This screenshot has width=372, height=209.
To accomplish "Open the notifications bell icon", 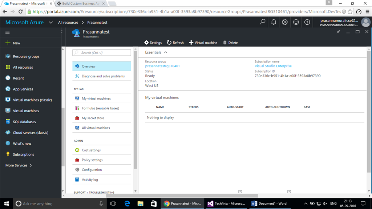I will (274, 22).
